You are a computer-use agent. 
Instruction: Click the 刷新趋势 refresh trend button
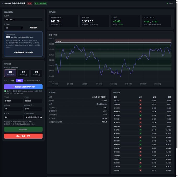[x=33, y=27]
